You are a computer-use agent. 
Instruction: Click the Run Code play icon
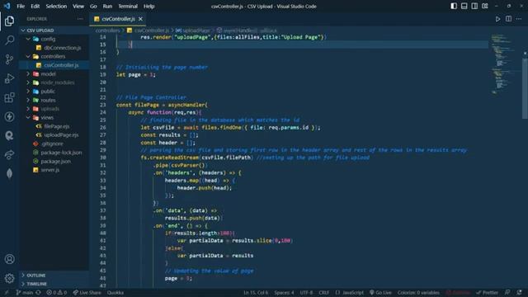pyautogui.click(x=497, y=19)
